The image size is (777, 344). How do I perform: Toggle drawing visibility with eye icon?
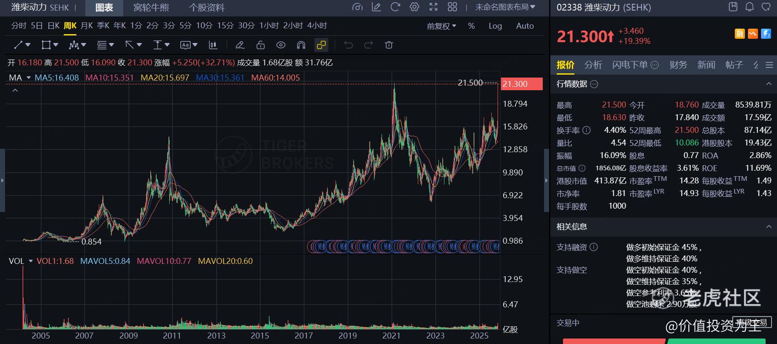pyautogui.click(x=281, y=45)
